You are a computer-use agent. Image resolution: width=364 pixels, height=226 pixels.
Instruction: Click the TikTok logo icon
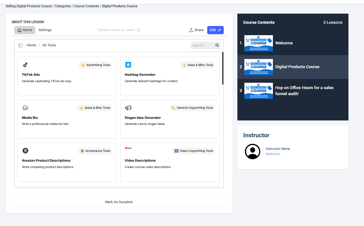pyautogui.click(x=25, y=65)
